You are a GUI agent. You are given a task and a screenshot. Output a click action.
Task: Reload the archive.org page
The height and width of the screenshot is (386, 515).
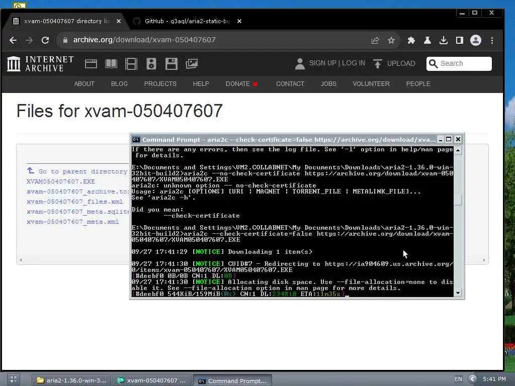pos(45,40)
